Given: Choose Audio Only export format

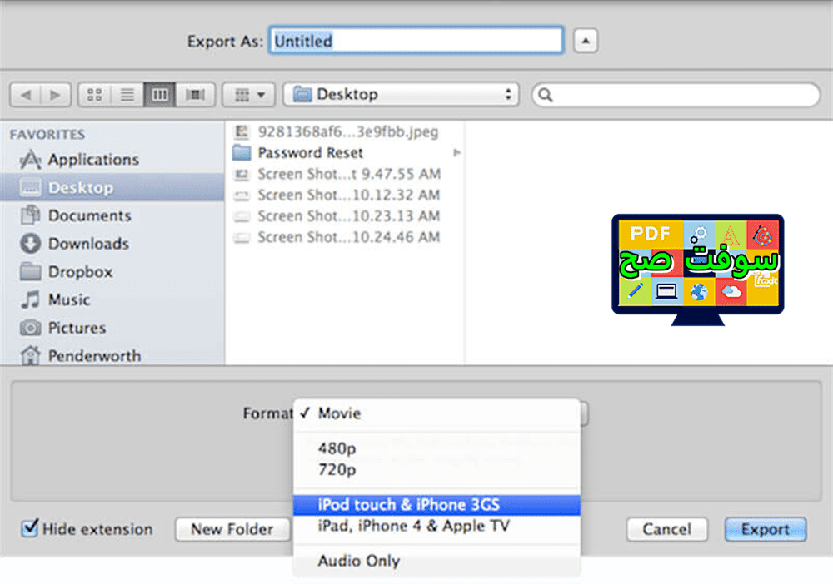Looking at the screenshot, I should point(358,561).
